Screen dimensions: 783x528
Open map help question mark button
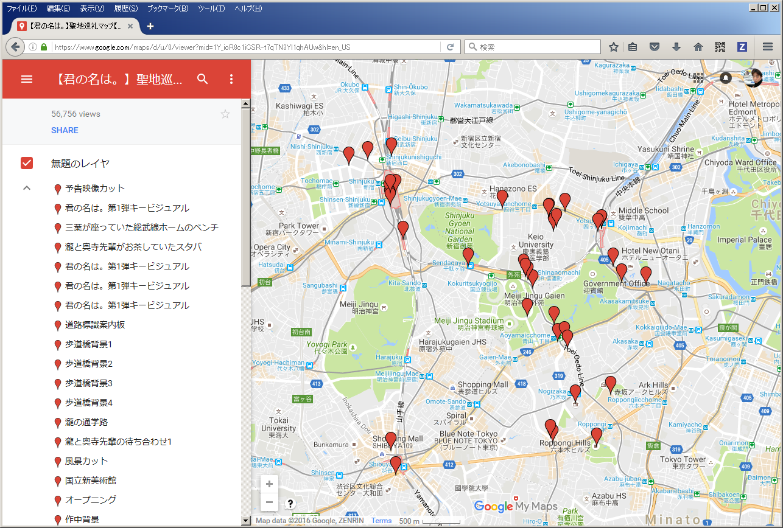click(290, 503)
